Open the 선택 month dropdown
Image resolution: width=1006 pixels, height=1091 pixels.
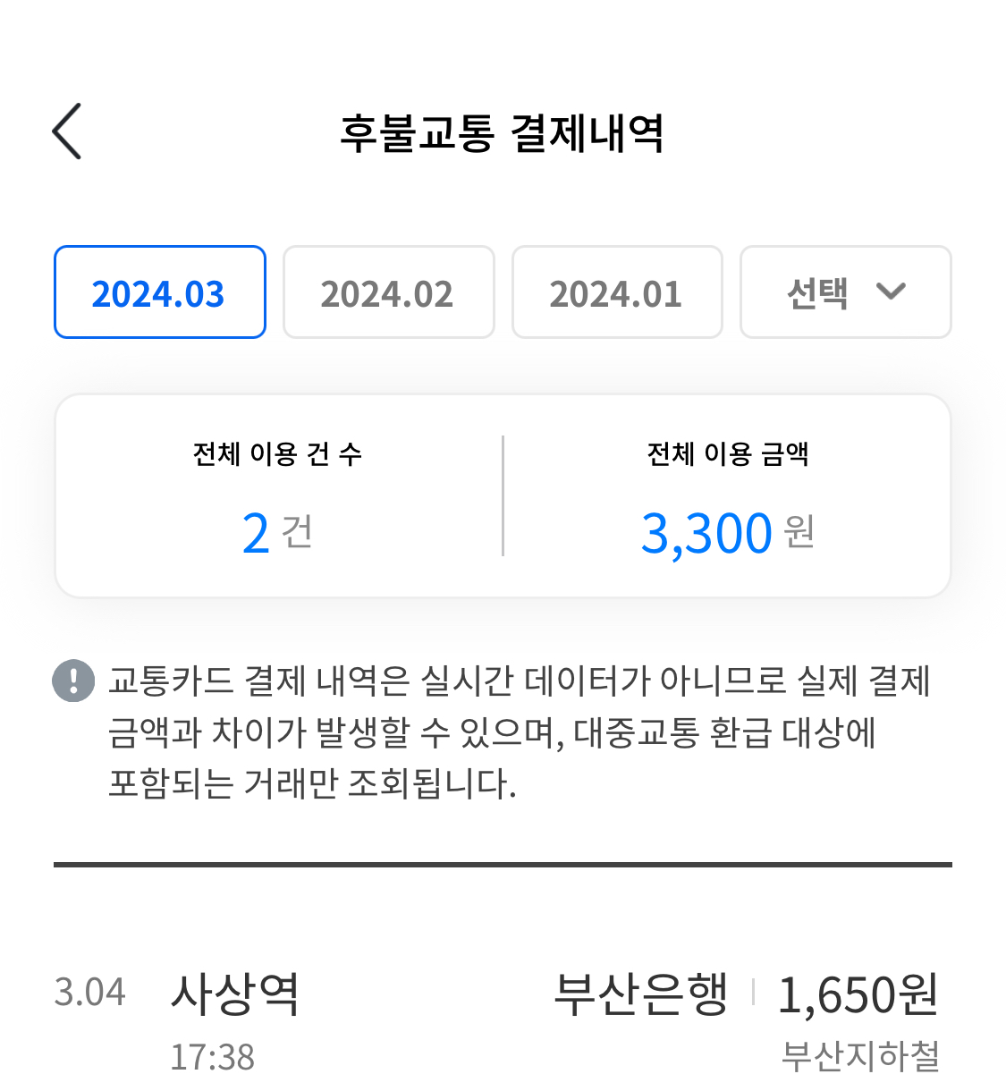[845, 292]
